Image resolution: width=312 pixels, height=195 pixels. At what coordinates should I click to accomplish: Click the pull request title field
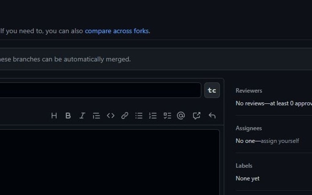pyautogui.click(x=101, y=90)
